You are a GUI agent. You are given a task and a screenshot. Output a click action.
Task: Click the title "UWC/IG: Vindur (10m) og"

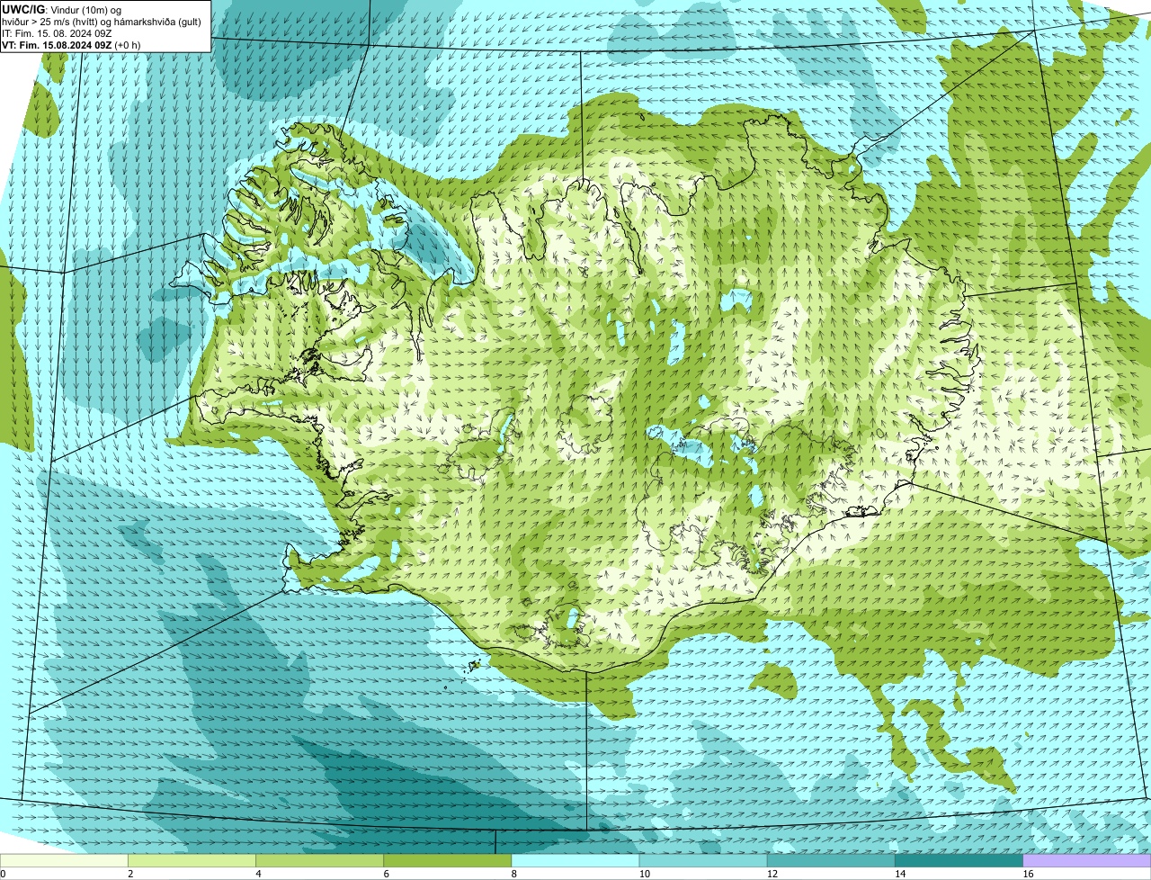62,10
